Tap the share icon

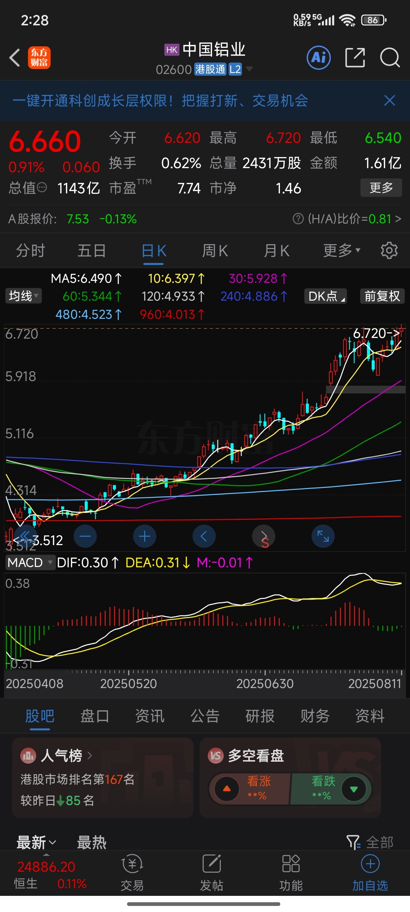(355, 58)
